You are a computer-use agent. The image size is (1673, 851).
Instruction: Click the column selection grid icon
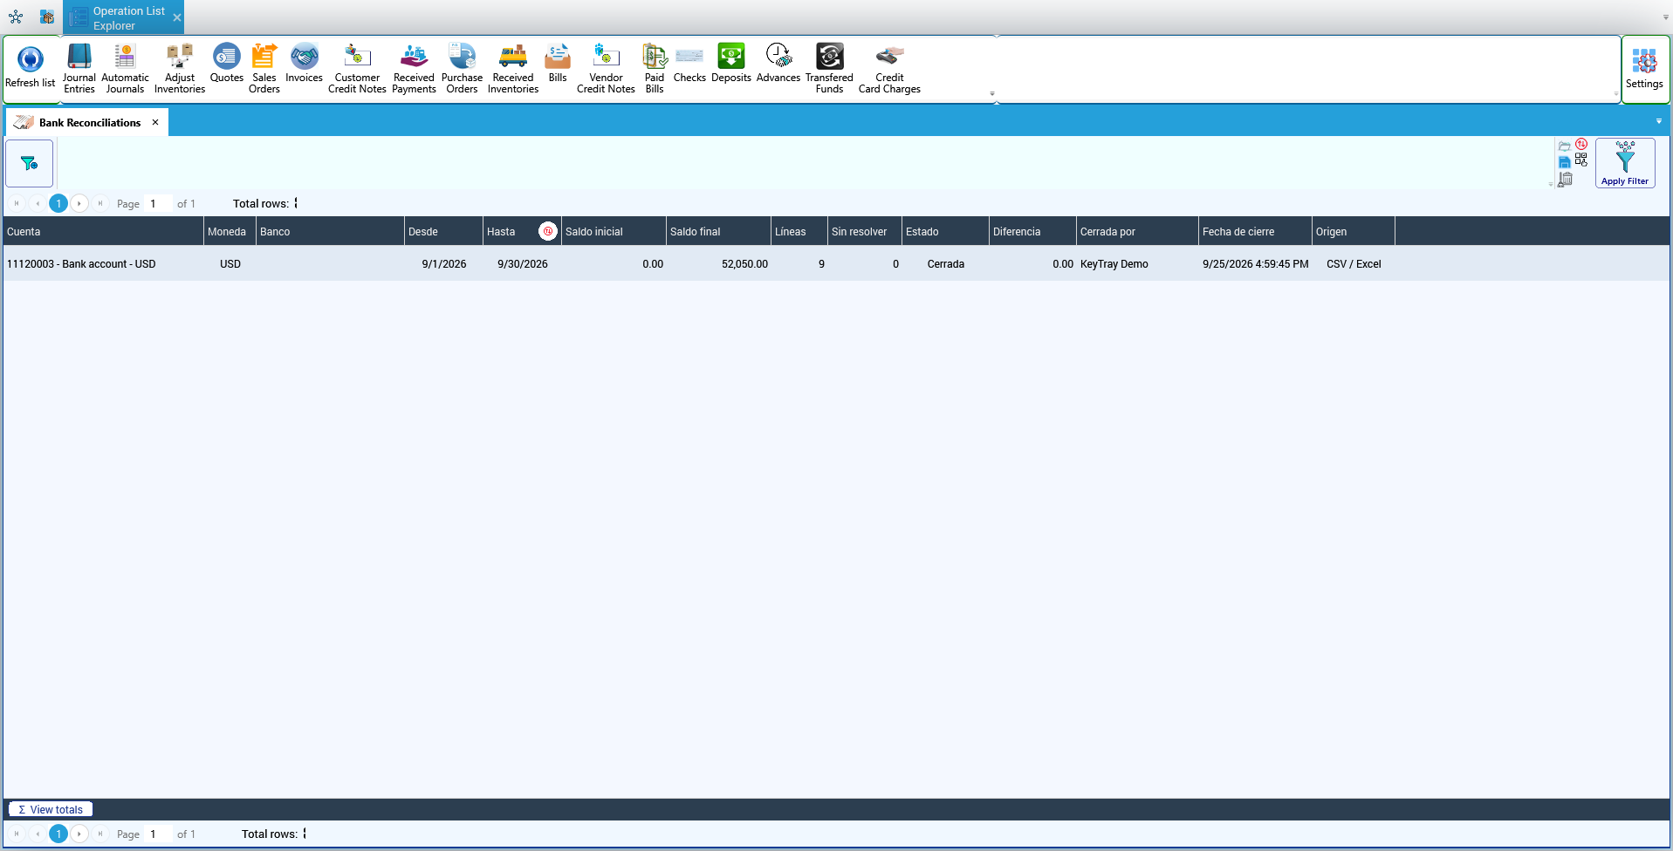(1581, 160)
